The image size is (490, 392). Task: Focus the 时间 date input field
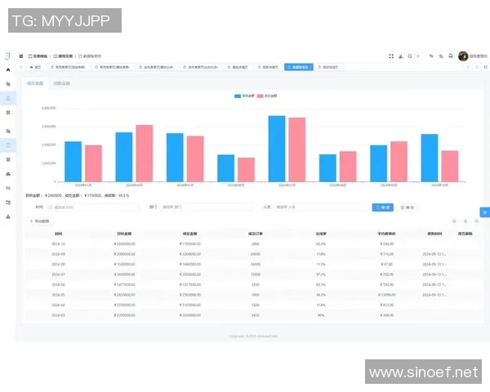pos(93,207)
